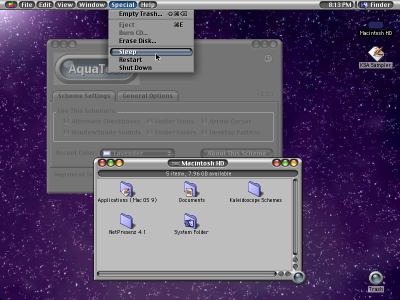Viewport: 400px width, 300px height.
Task: Switch to the Scheme Settings tab
Action: click(84, 96)
